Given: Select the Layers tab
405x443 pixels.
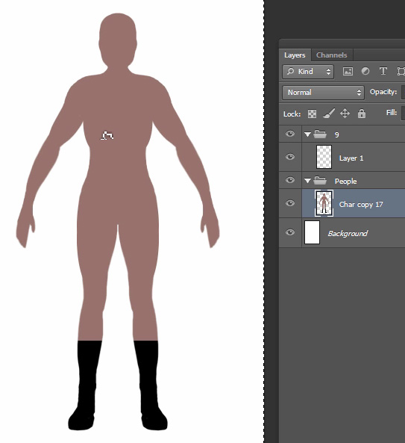Looking at the screenshot, I should pos(295,55).
